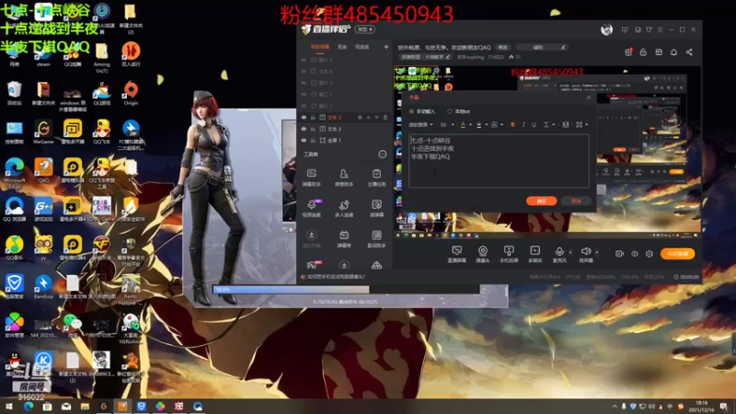Add a new scene with the plus icon
This screenshot has width=736, height=414.
[x=385, y=47]
